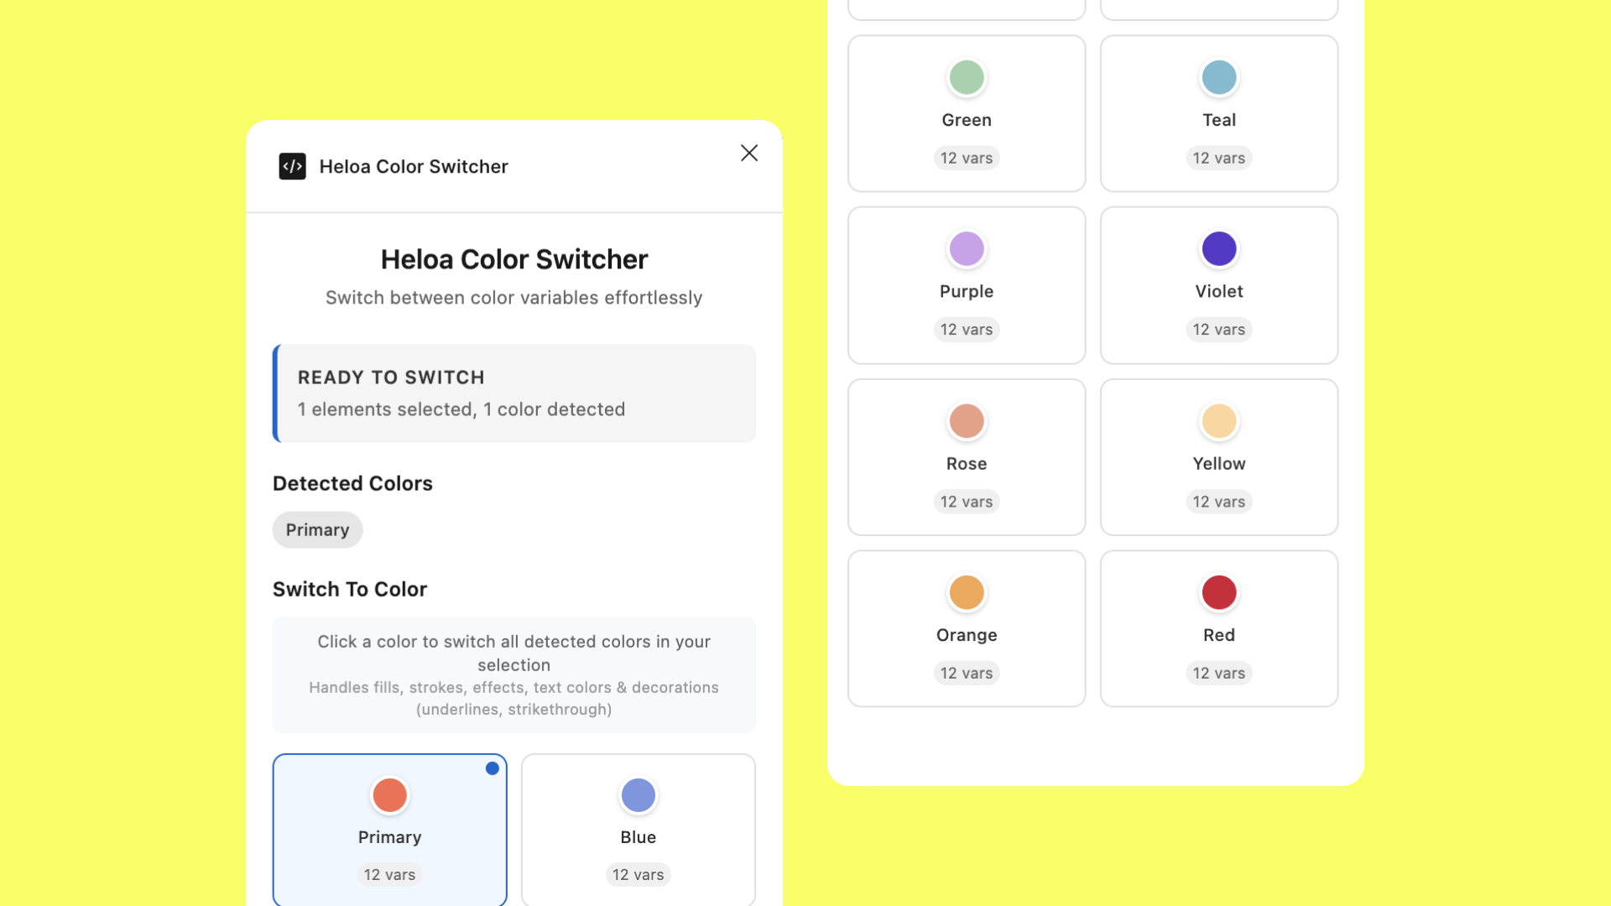
Task: Close the Heloa Color Switcher panel
Action: click(748, 153)
